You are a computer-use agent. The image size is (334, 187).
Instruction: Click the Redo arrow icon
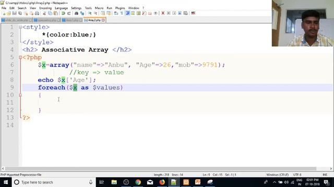coord(69,14)
